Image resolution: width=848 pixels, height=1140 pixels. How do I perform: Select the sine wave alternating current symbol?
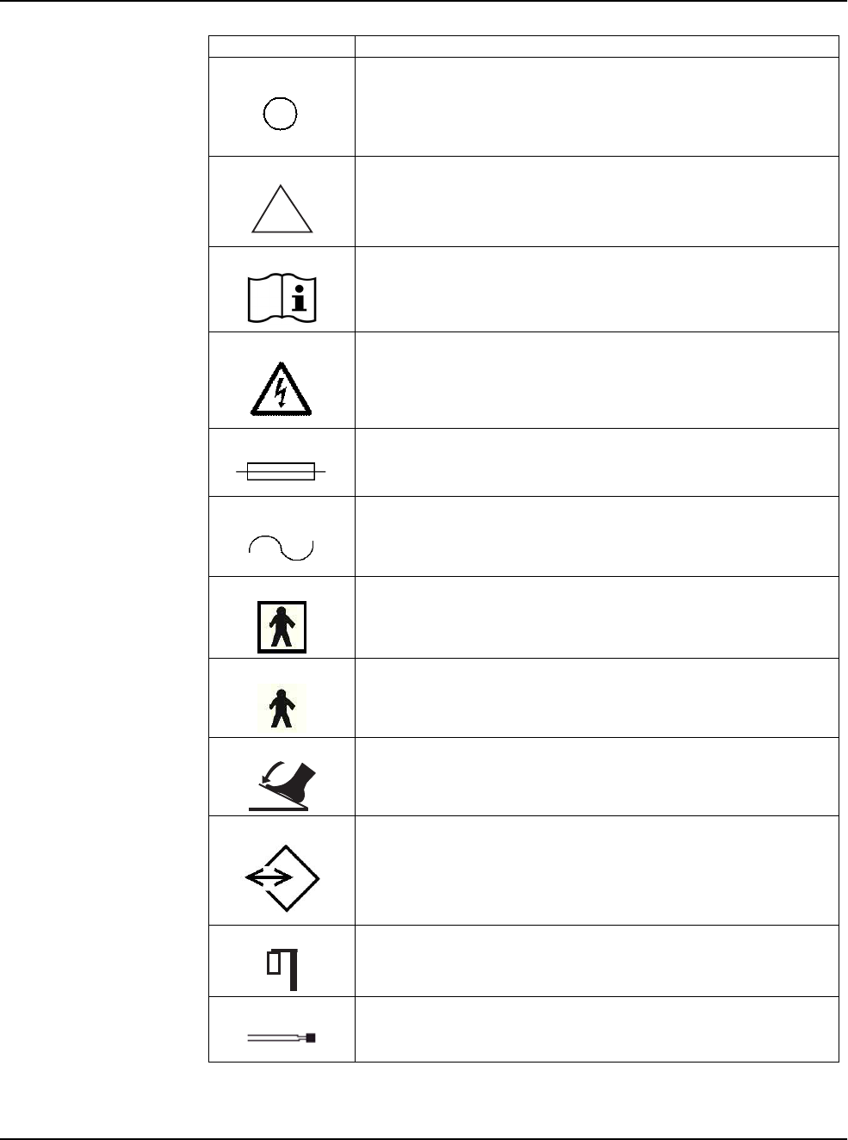tap(282, 547)
